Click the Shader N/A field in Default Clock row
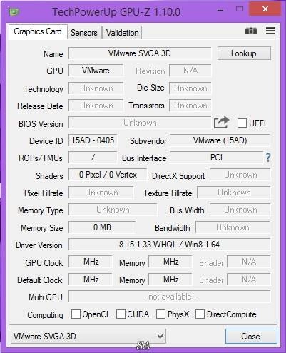 coord(249,280)
